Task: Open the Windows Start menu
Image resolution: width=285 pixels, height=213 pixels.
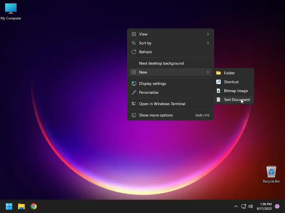Action: click(x=9, y=206)
